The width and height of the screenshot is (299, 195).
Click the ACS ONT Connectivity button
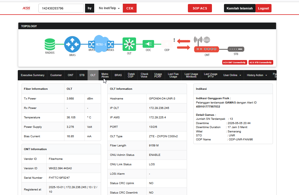point(235,62)
